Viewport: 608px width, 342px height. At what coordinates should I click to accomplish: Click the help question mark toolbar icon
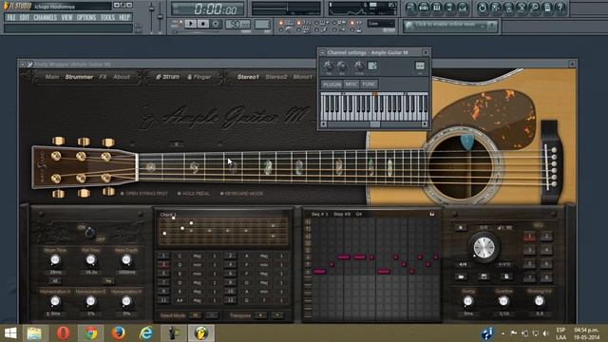coord(560,8)
